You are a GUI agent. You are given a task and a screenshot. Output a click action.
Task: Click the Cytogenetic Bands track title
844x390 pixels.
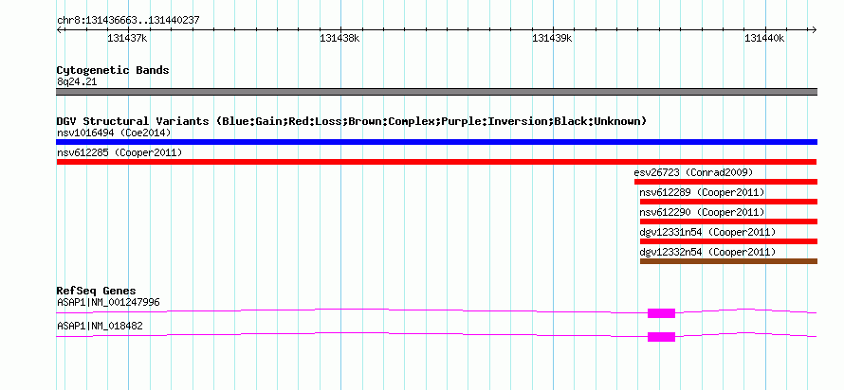(x=113, y=70)
